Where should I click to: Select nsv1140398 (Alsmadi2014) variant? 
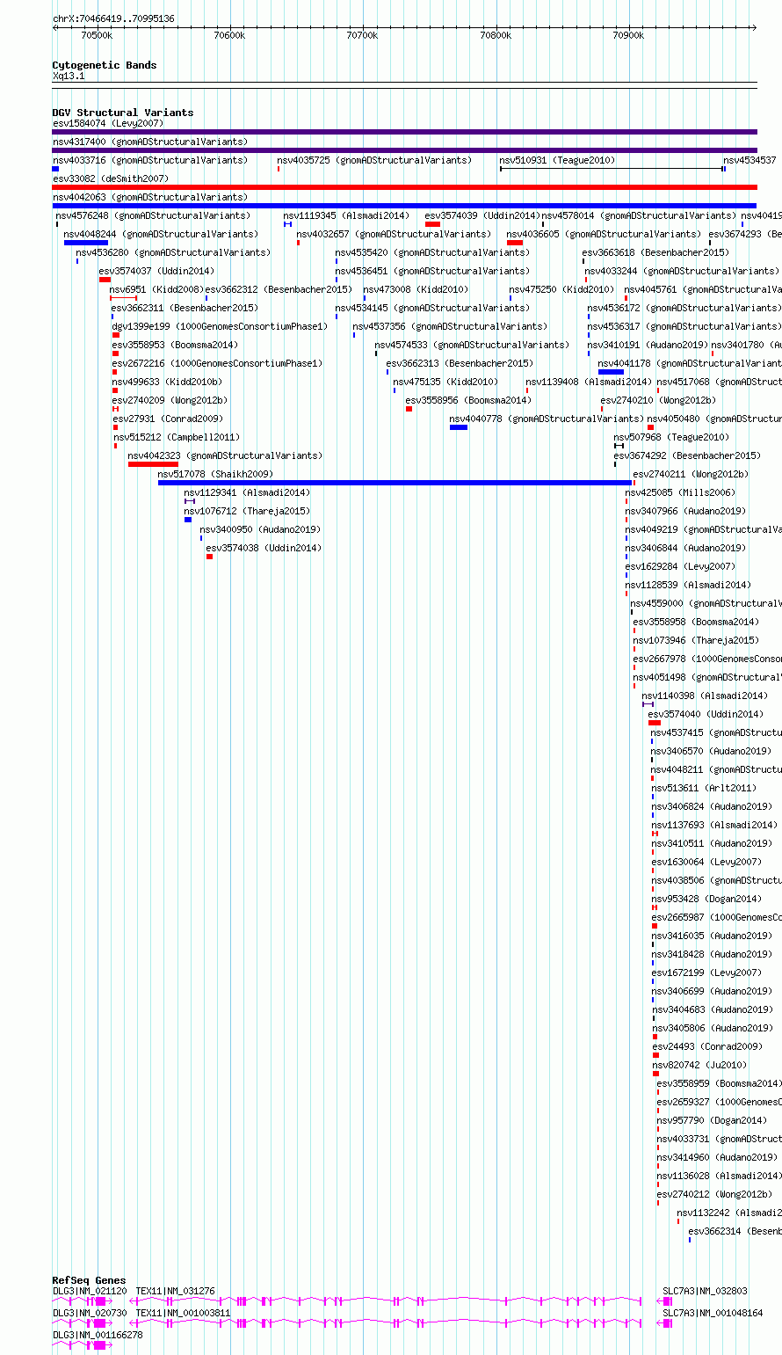click(705, 696)
